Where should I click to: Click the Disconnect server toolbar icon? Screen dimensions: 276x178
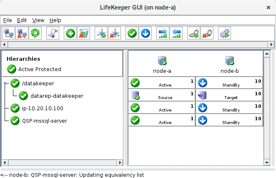pyautogui.click(x=22, y=33)
